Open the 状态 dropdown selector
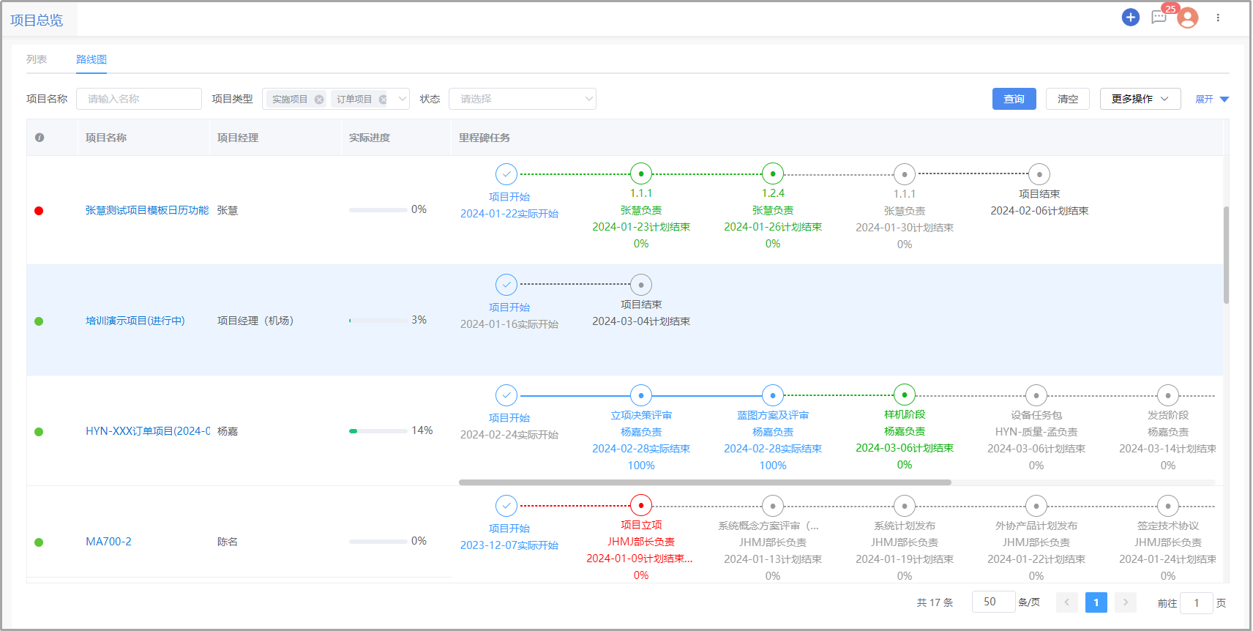The image size is (1253, 631). (x=522, y=99)
